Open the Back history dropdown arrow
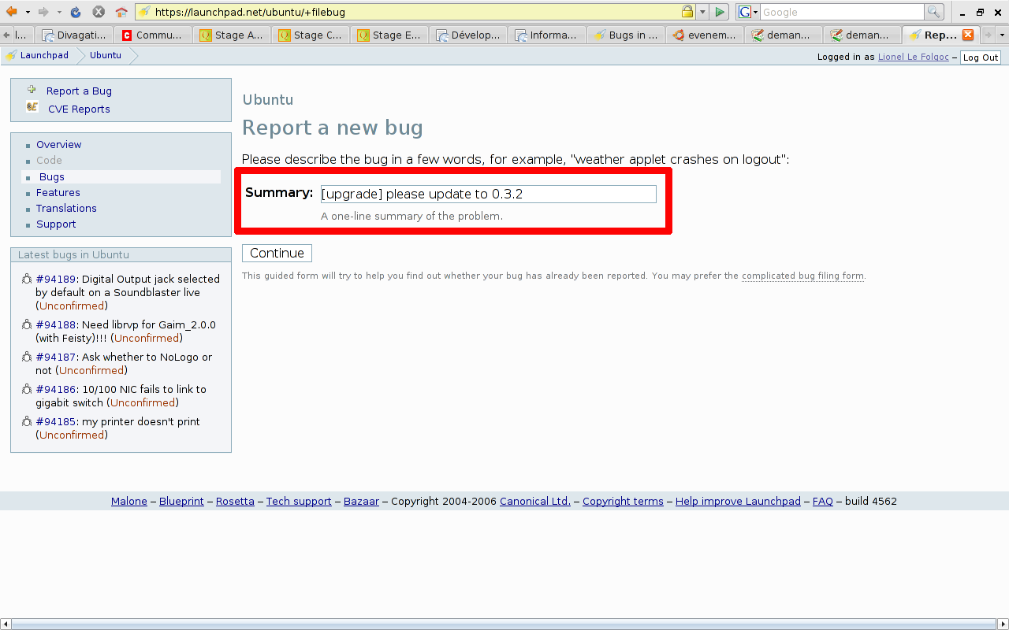This screenshot has height=630, width=1009. pyautogui.click(x=28, y=12)
